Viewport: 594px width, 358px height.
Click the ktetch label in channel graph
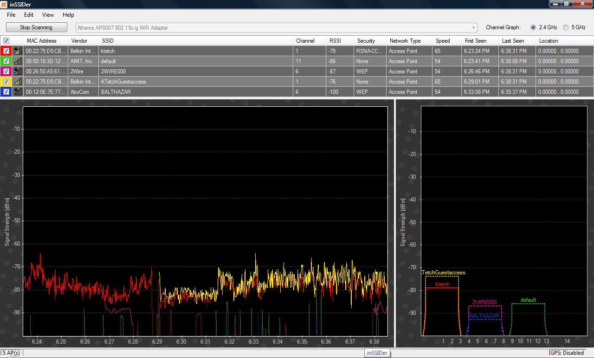(442, 284)
